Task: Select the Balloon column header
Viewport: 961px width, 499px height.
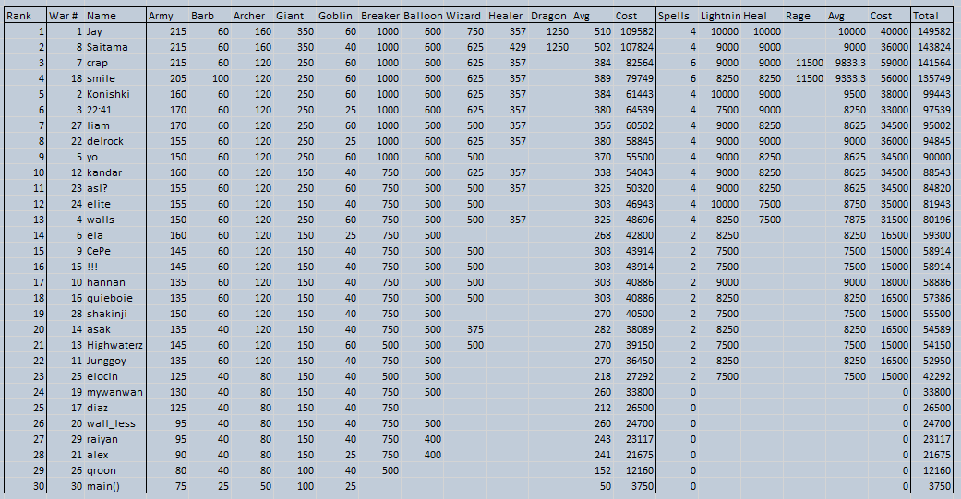Action: pyautogui.click(x=423, y=16)
